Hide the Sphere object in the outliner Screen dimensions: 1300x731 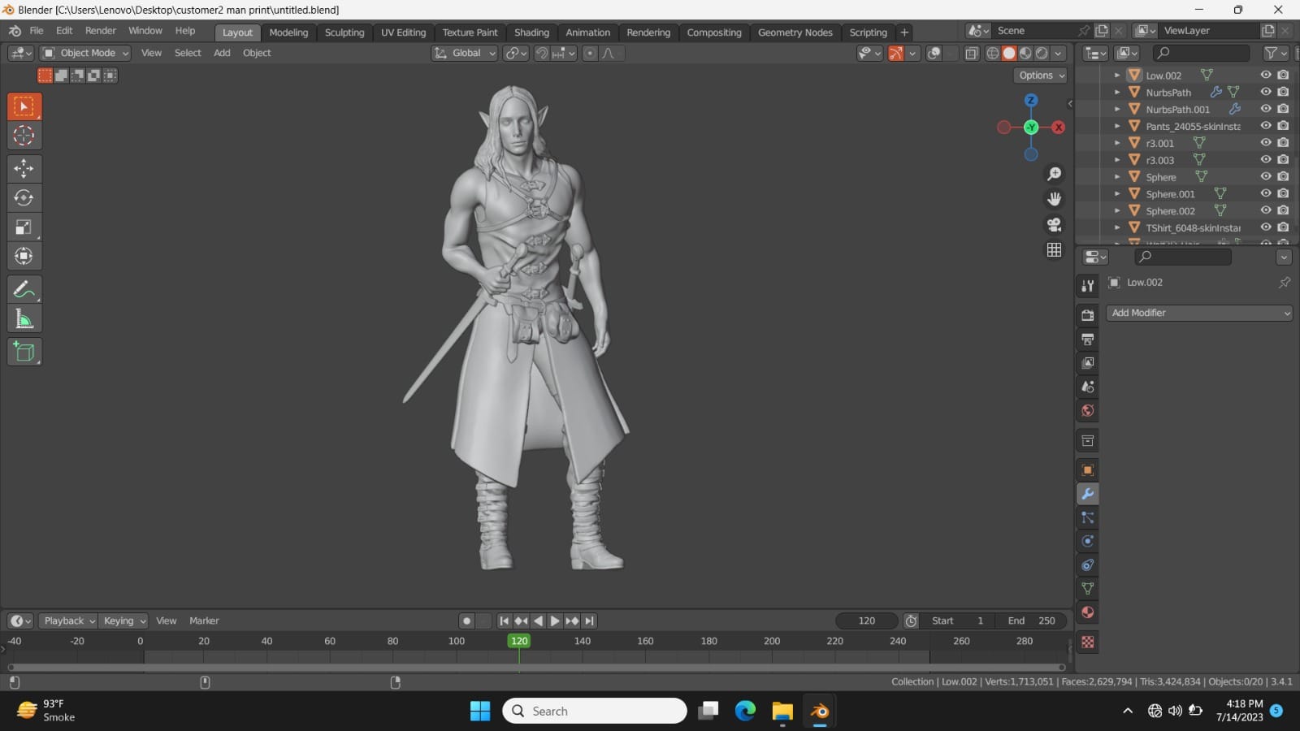(x=1265, y=176)
